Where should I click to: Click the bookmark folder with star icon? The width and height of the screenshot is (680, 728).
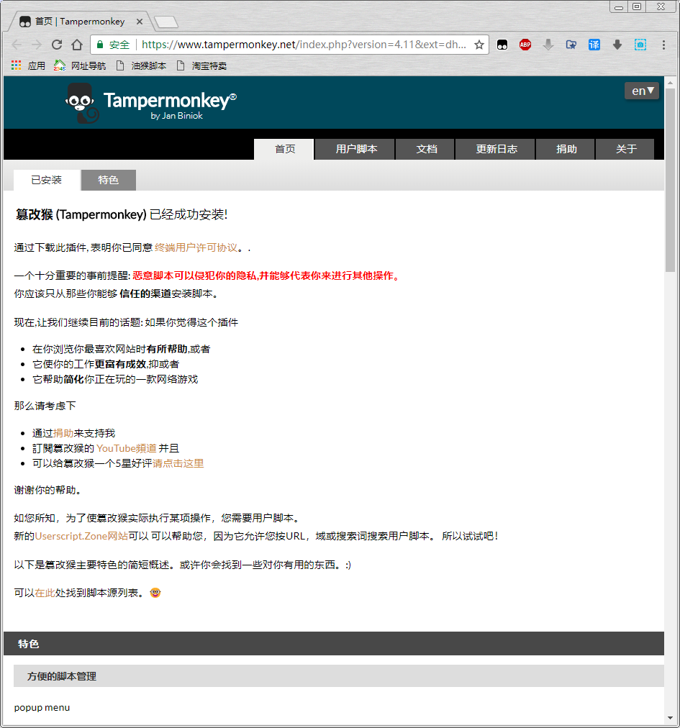[x=571, y=45]
